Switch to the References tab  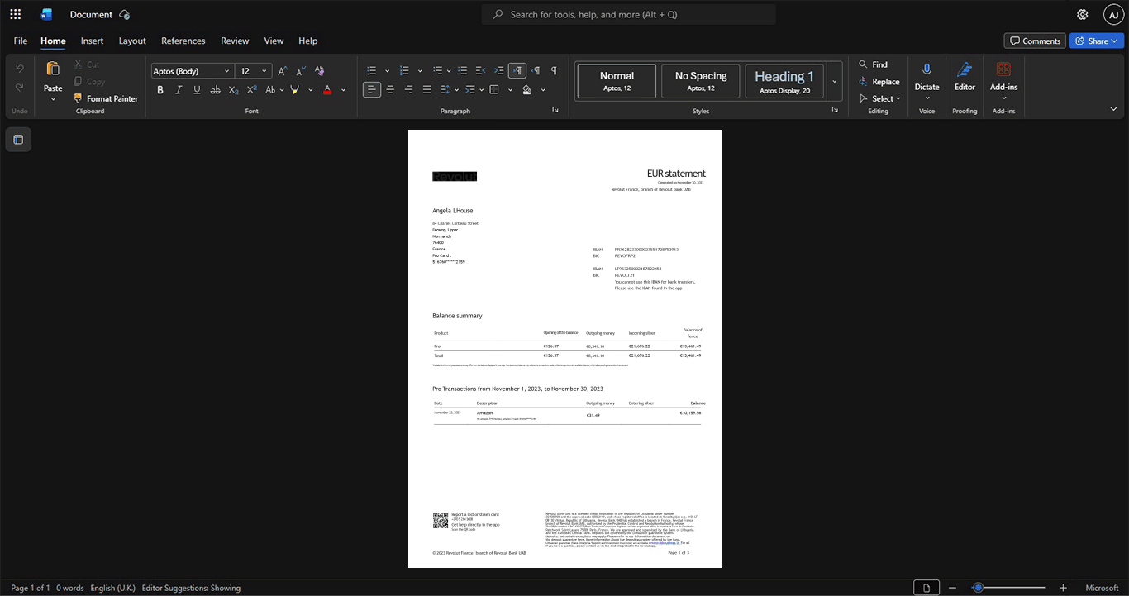click(x=183, y=41)
